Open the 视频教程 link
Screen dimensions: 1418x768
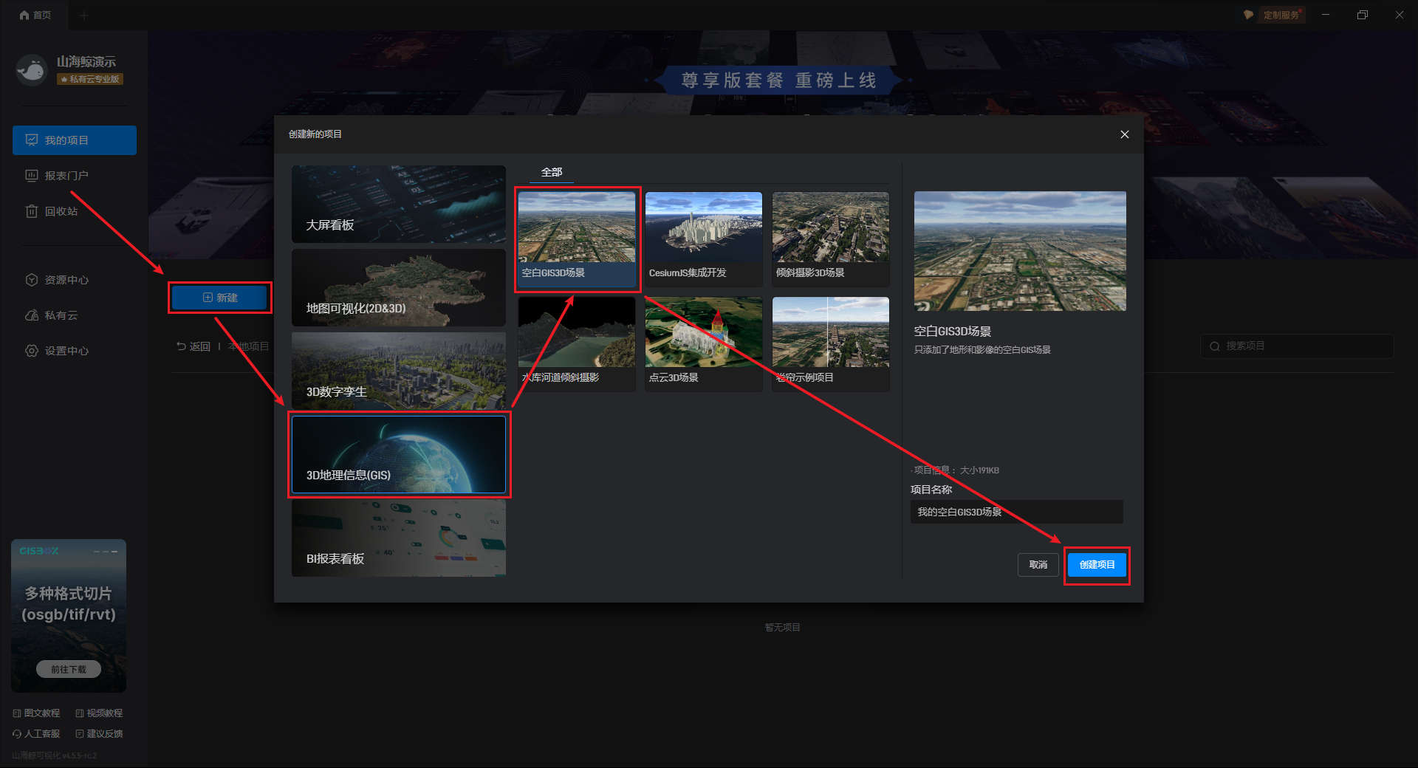[x=99, y=713]
